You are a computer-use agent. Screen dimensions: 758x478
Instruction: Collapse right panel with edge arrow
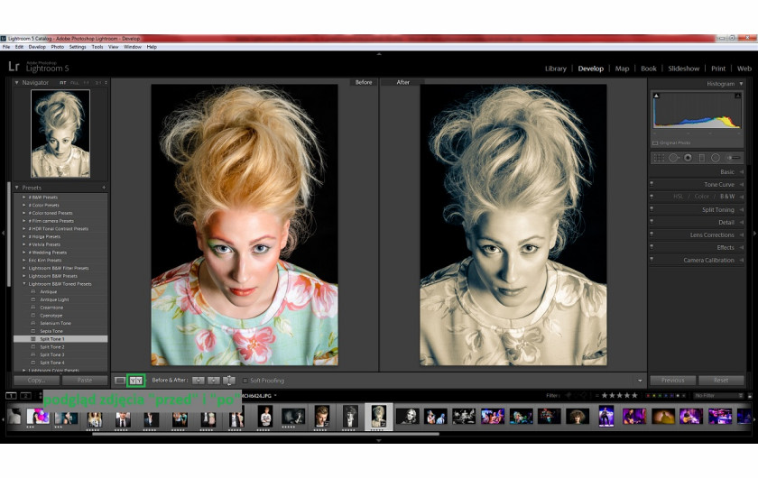[x=754, y=234]
